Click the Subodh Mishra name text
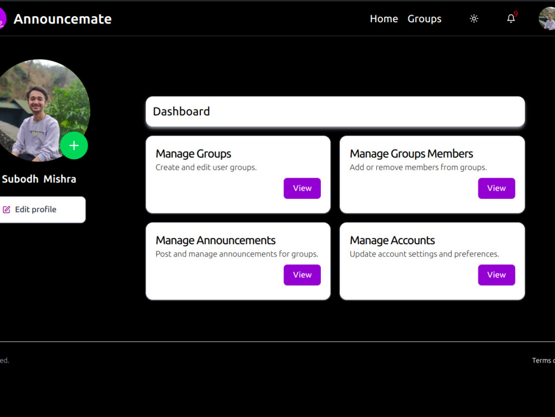Screen dimensions: 555x417 pyautogui.click(x=39, y=179)
